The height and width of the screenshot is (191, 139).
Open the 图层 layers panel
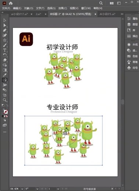point(132,24)
